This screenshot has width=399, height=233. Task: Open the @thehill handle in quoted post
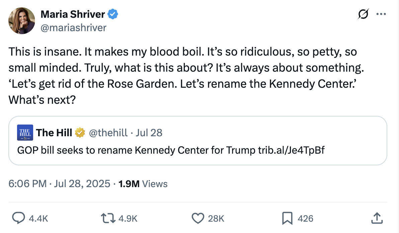107,133
